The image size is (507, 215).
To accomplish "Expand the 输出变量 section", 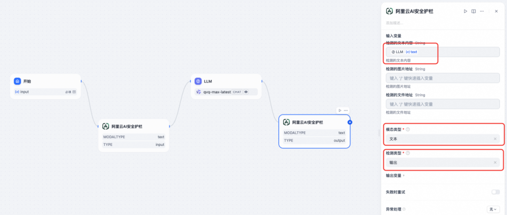I will tap(394, 176).
